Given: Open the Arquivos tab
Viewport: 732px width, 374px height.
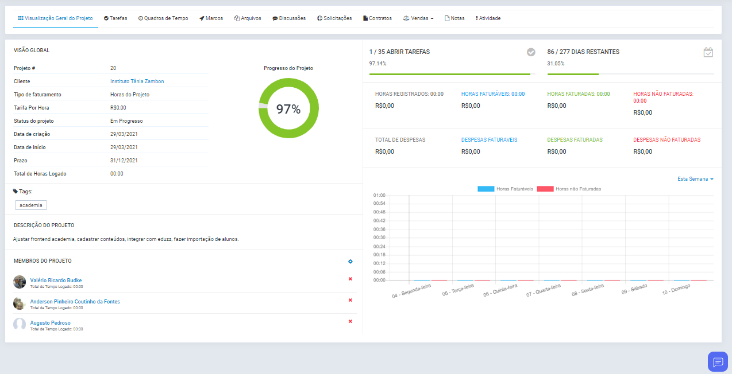Looking at the screenshot, I should [248, 18].
